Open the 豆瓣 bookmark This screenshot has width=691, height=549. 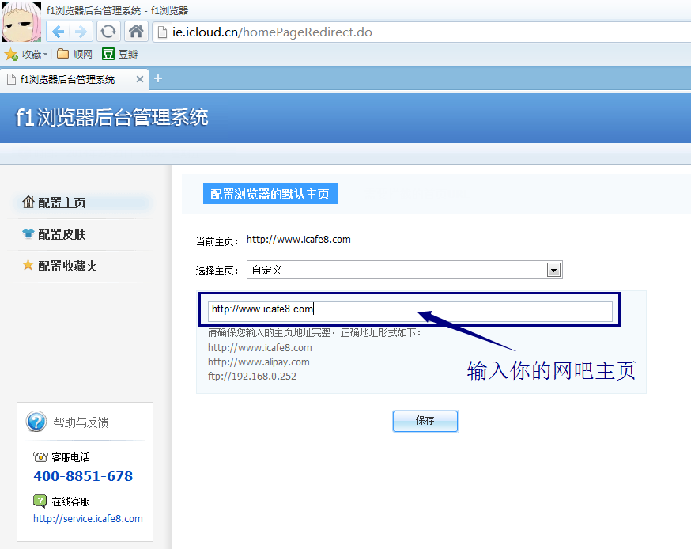pos(120,54)
